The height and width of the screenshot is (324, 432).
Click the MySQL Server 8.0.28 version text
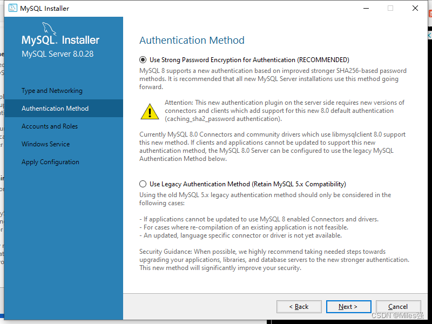point(58,53)
